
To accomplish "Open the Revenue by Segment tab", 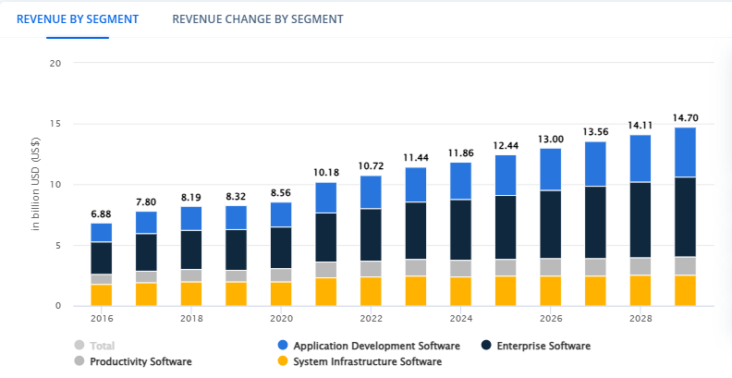I will coord(78,19).
